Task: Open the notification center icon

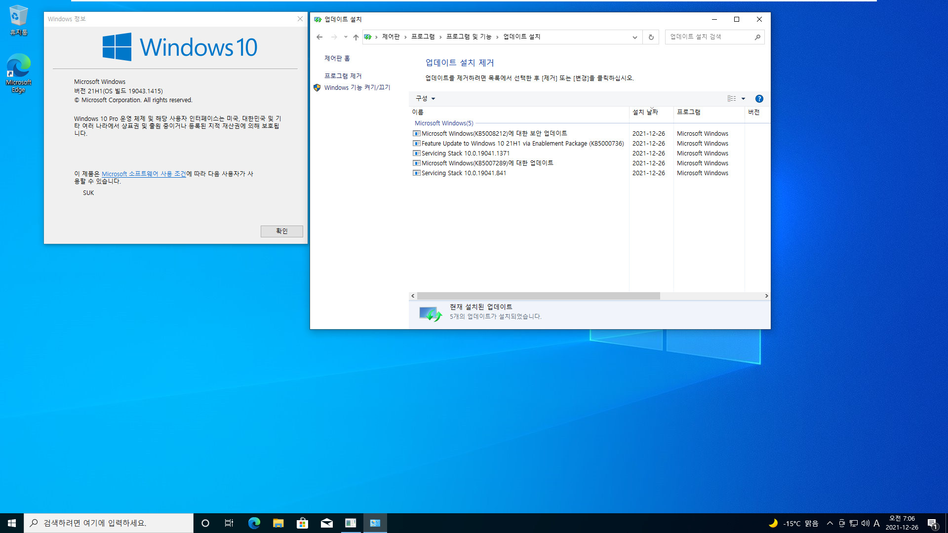Action: (932, 524)
